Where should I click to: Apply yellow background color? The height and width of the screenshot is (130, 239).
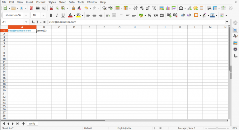tap(78, 15)
